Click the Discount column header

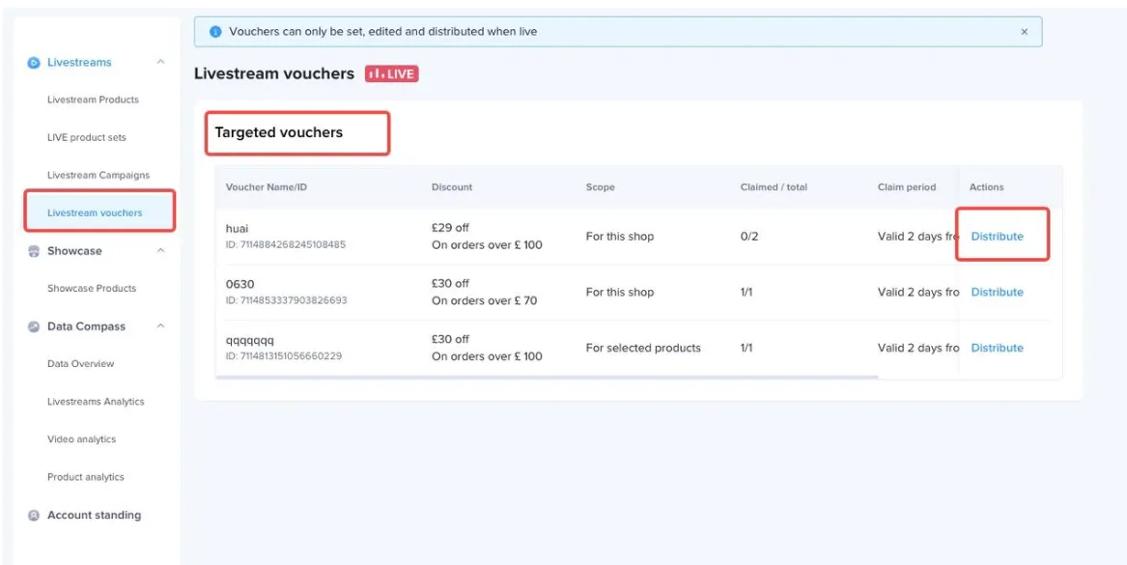(x=452, y=187)
